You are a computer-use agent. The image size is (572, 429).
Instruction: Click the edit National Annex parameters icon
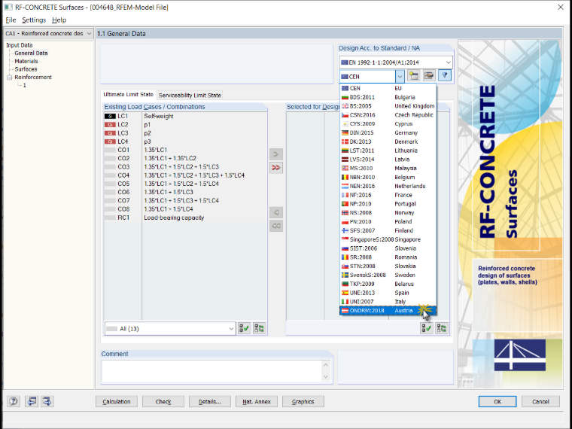tap(429, 75)
